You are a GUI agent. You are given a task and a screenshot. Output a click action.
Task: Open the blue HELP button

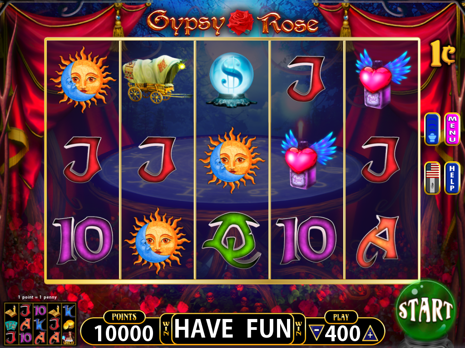pyautogui.click(x=452, y=178)
